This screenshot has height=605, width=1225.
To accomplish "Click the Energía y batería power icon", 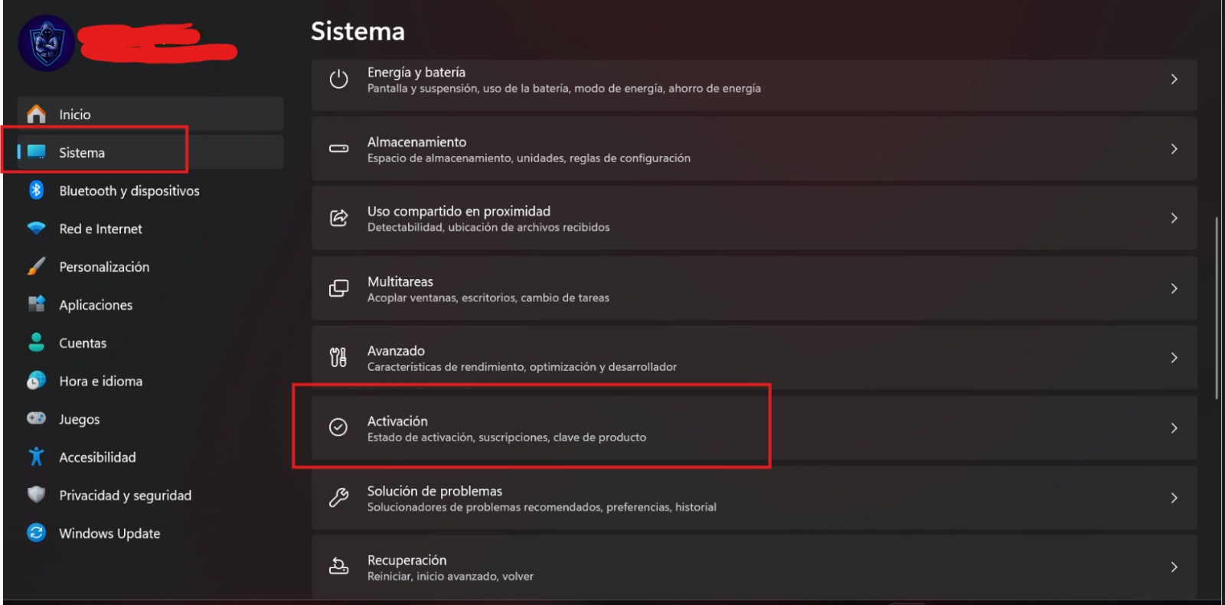I will coord(338,80).
